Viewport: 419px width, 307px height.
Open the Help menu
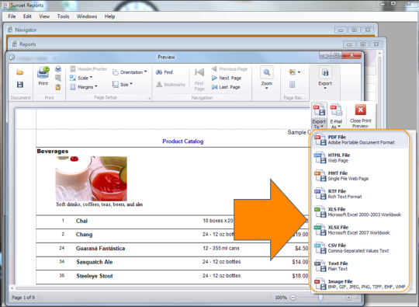pyautogui.click(x=109, y=16)
